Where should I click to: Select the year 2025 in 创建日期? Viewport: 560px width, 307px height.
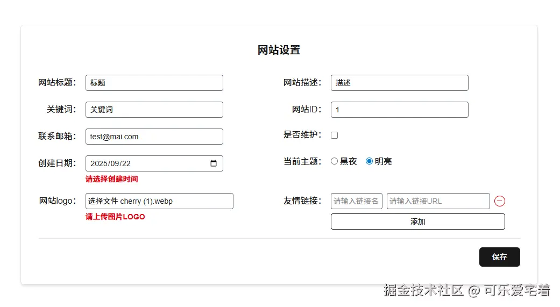point(99,163)
